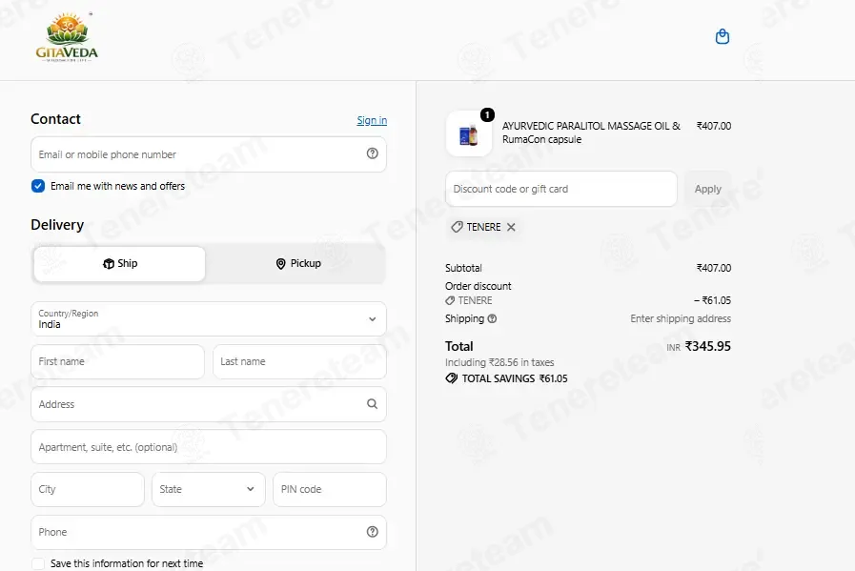Focus the First name field
The image size is (855, 571).
118,361
